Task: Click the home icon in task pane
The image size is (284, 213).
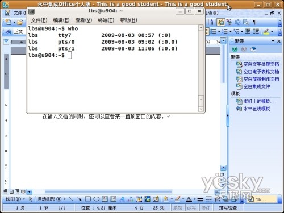Action: click(253, 49)
